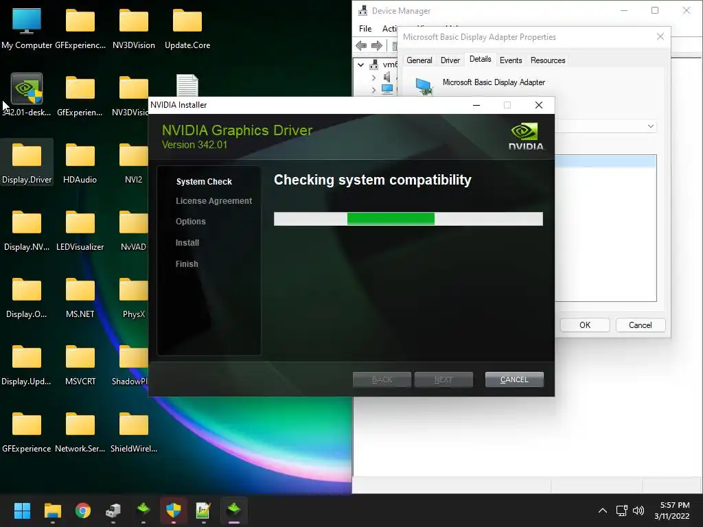Open Windows Security shield in taskbar
Screen dimensions: 703x527
174,510
